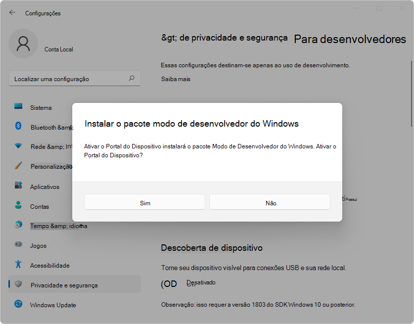Viewport: 414px width, 324px height.
Task: Open the Conta Local user avatar
Action: pyautogui.click(x=23, y=44)
